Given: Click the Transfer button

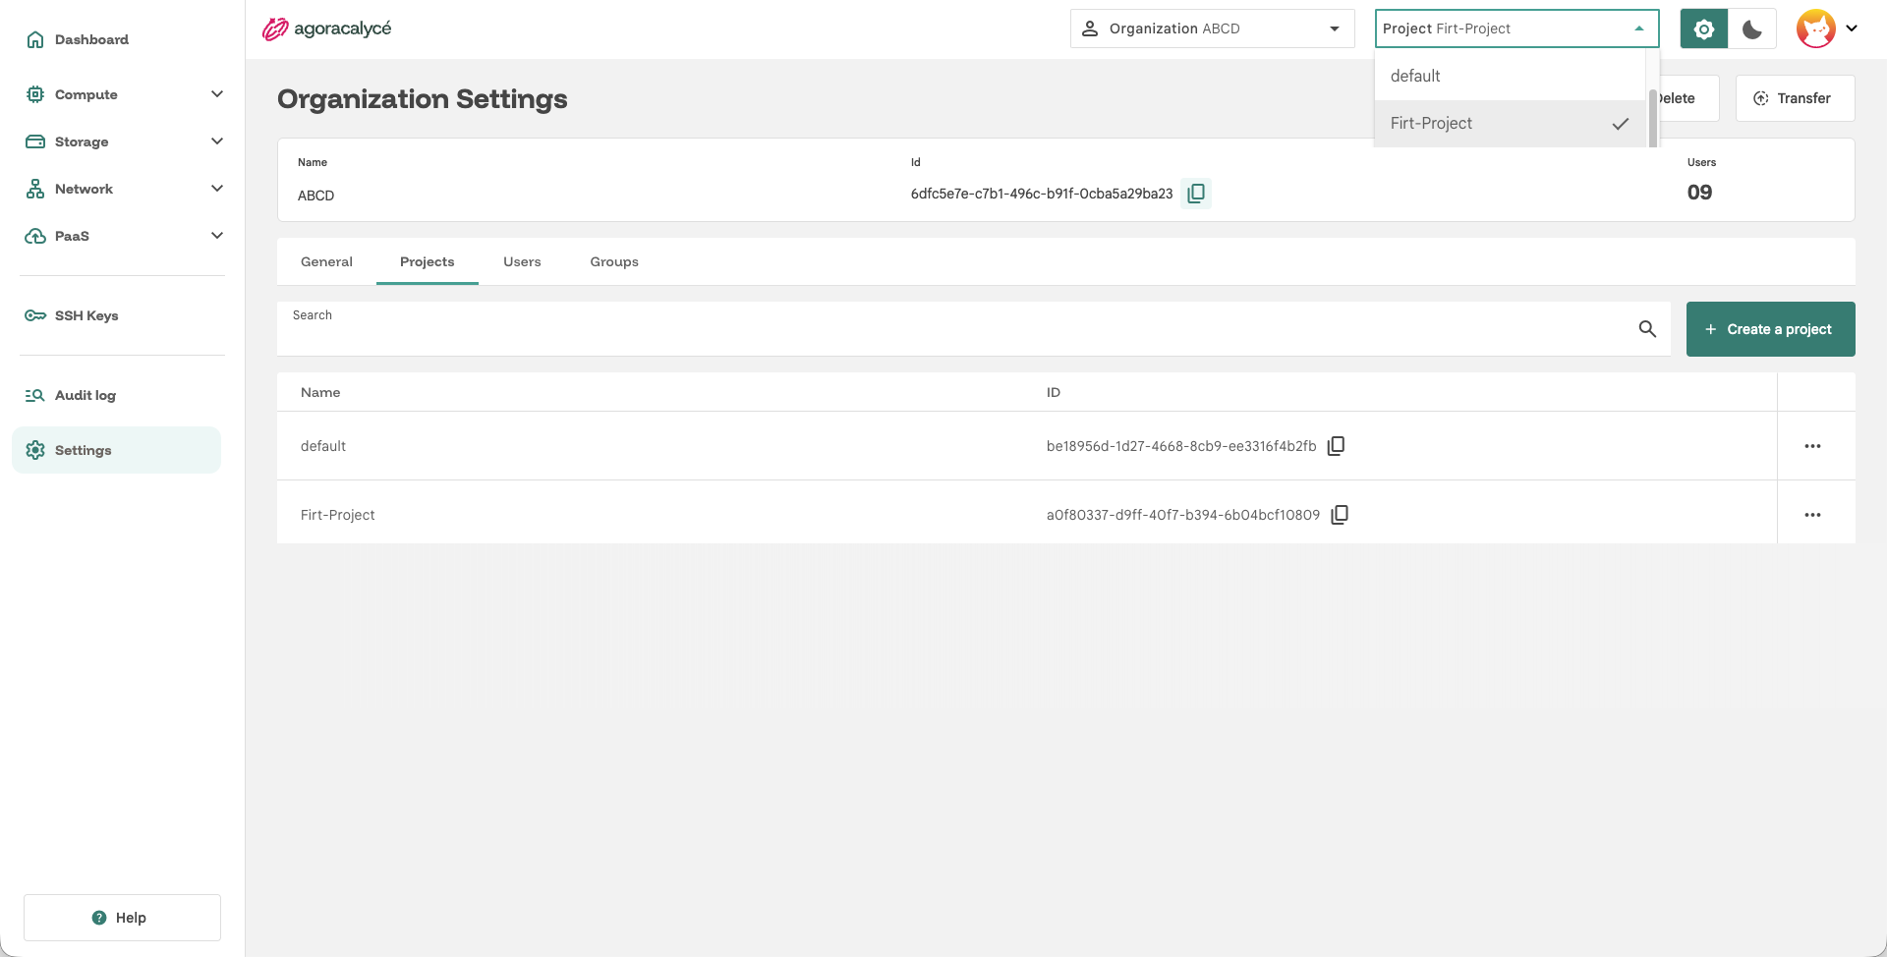Looking at the screenshot, I should [x=1795, y=98].
